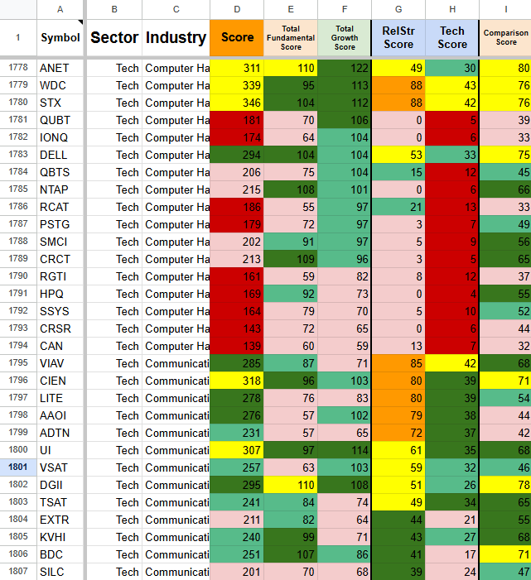Image resolution: width=531 pixels, height=580 pixels.
Task: Click the Sector header cell
Action: point(114,38)
